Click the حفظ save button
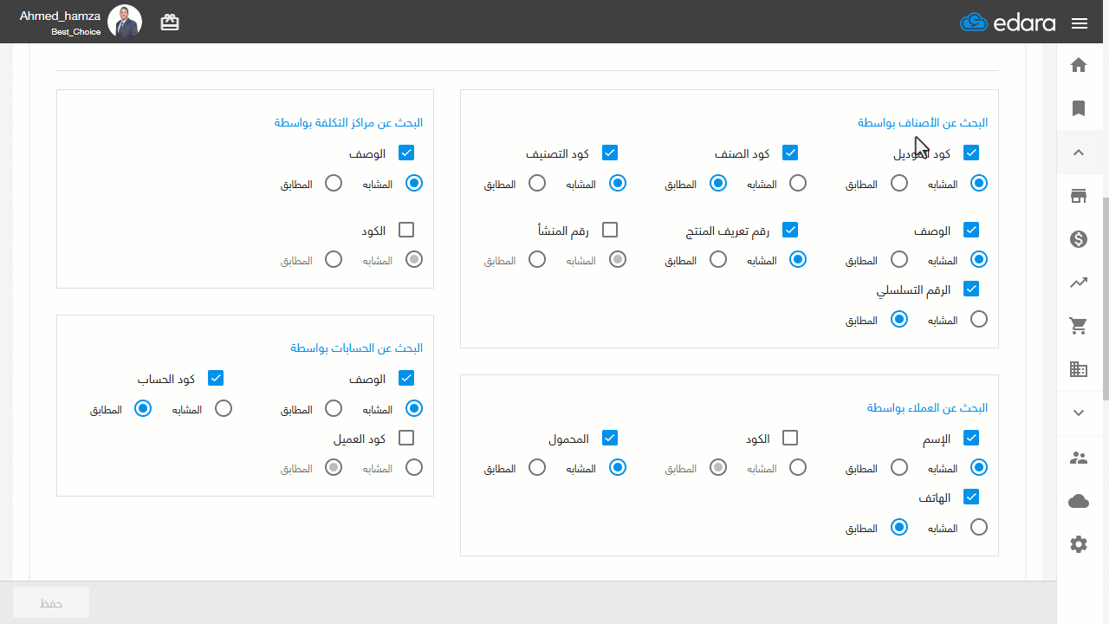The image size is (1109, 624). click(x=51, y=602)
